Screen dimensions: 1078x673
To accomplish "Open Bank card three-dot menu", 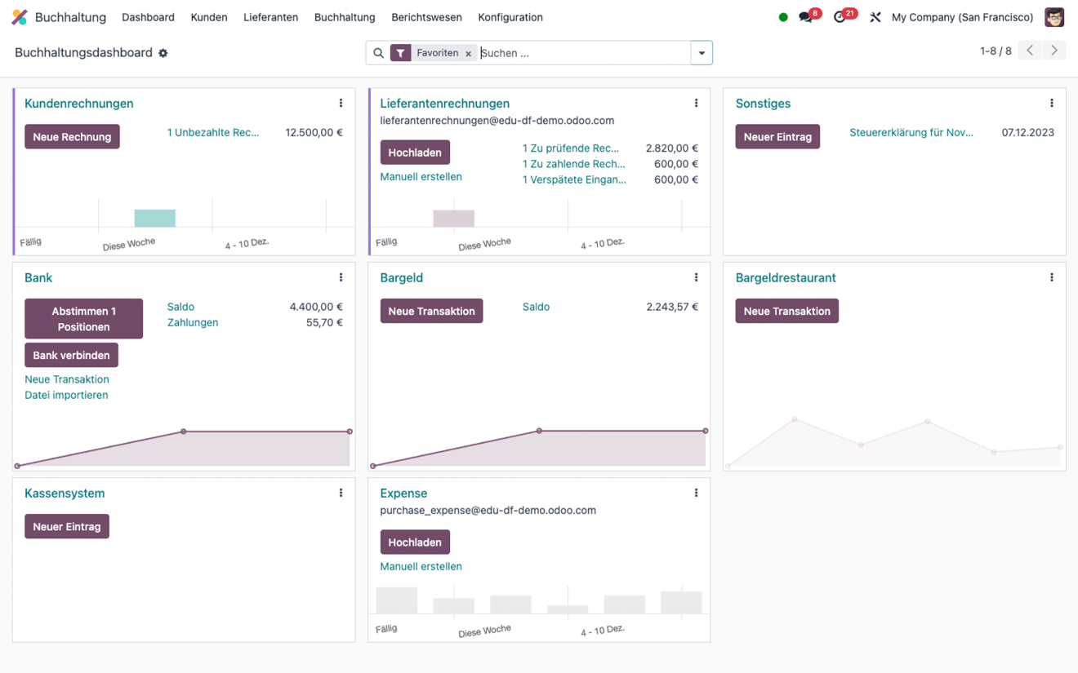I will (x=341, y=278).
